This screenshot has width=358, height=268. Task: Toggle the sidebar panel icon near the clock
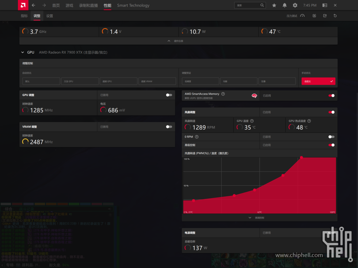pos(325,5)
